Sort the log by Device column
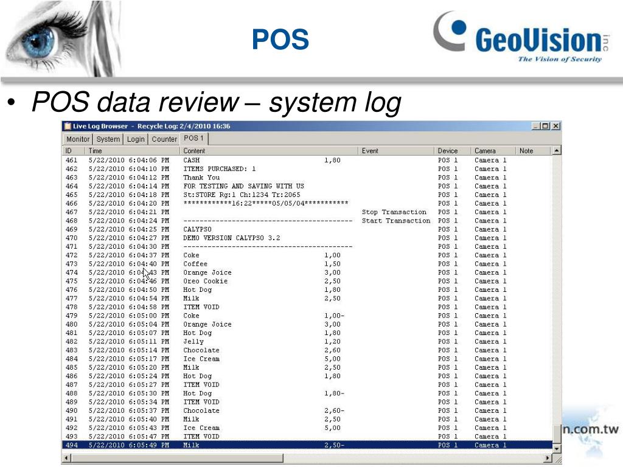The width and height of the screenshot is (623, 467). click(x=453, y=151)
